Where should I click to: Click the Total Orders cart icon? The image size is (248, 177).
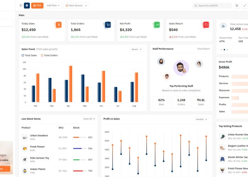click(x=108, y=25)
